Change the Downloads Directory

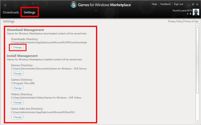click(x=17, y=47)
